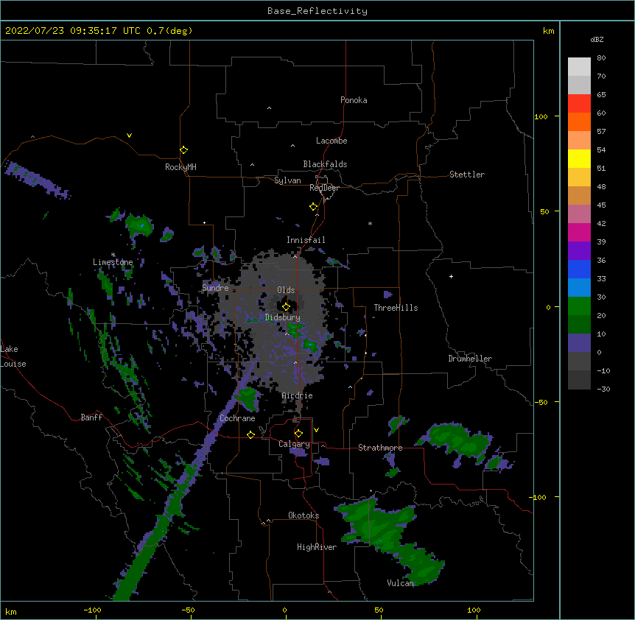Select the magenta 42-39 dBZ legend color
The width and height of the screenshot is (635, 620).
click(579, 232)
